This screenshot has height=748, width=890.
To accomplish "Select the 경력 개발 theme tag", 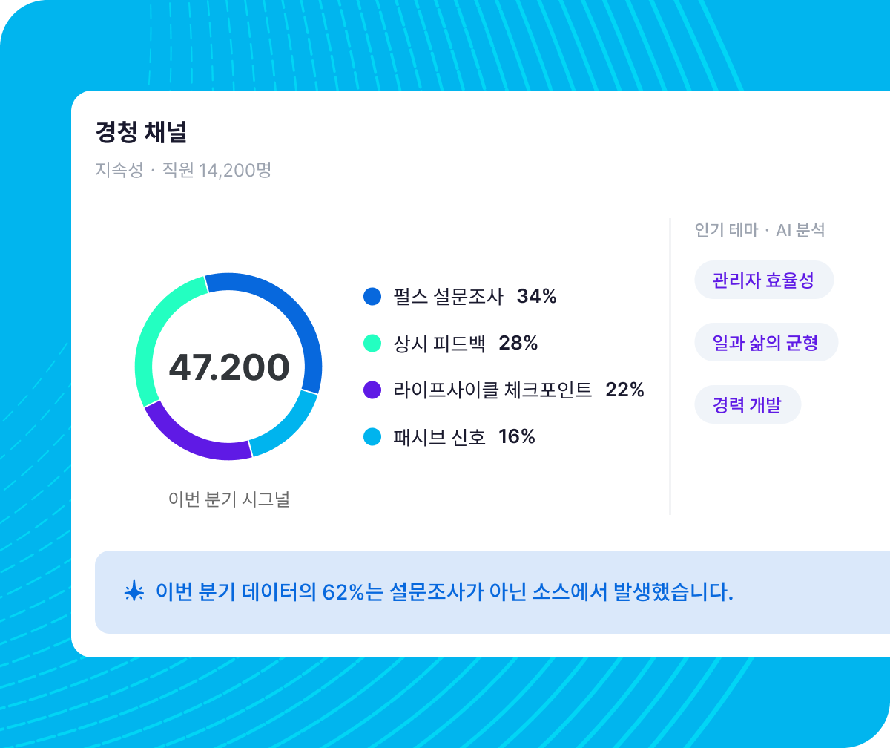I will coord(748,405).
